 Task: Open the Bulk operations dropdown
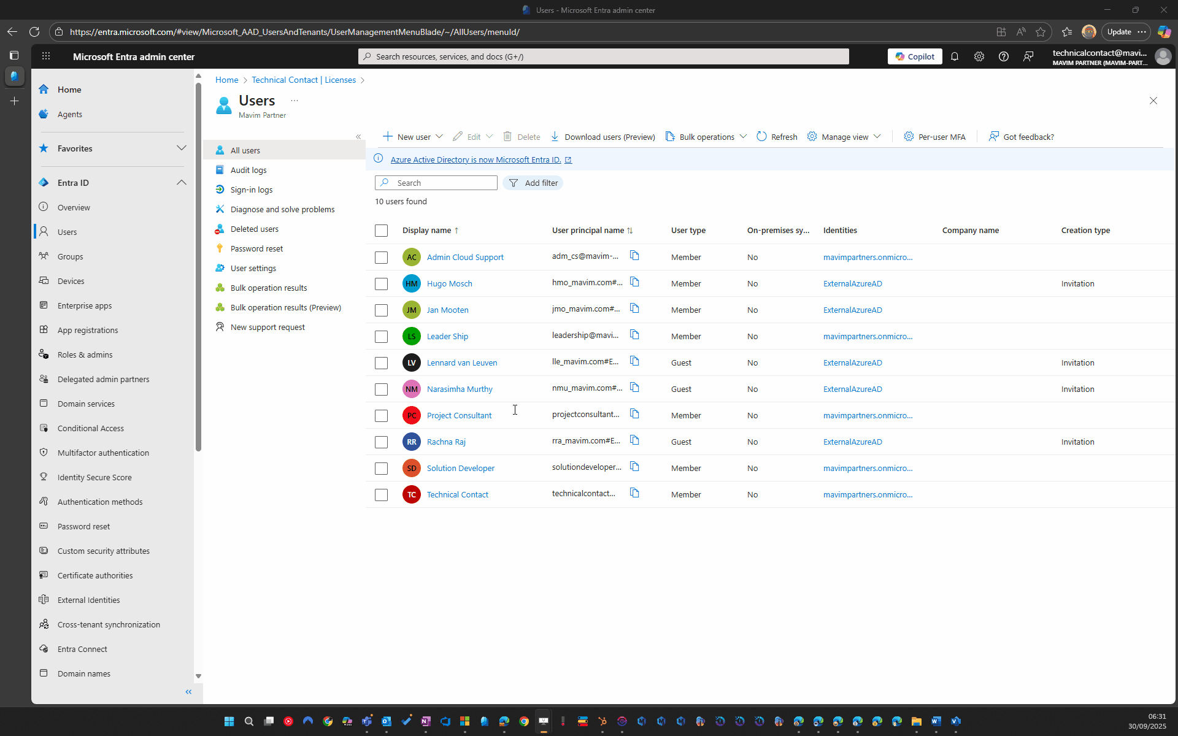point(743,136)
